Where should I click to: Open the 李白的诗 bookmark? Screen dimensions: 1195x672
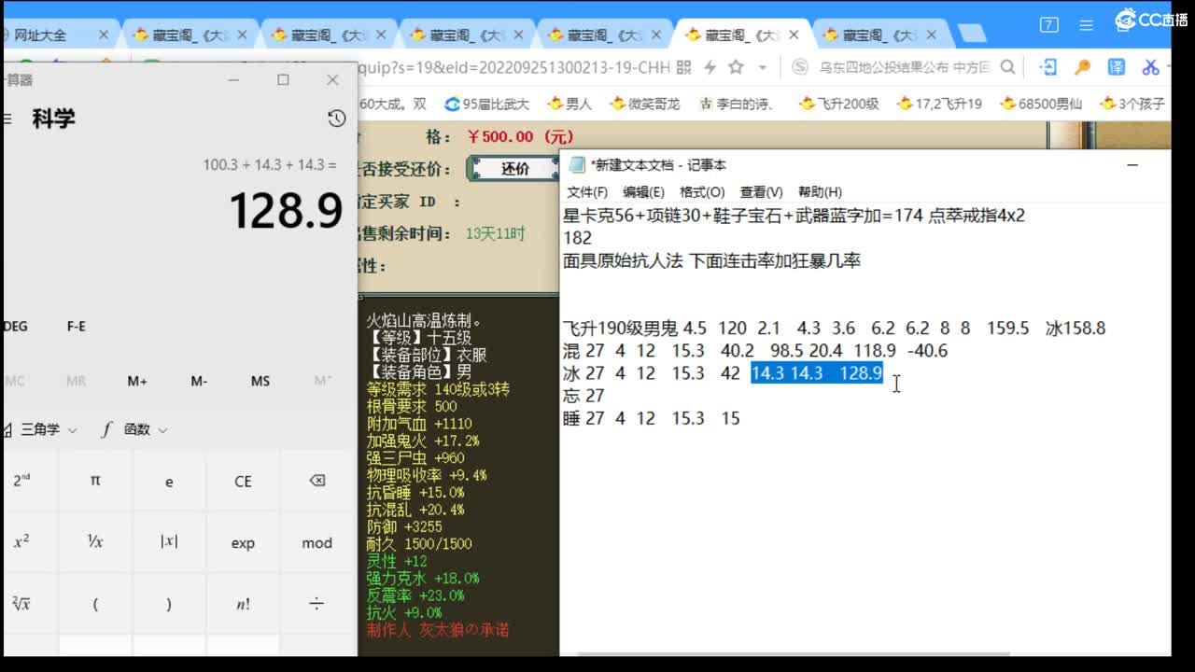pos(738,104)
